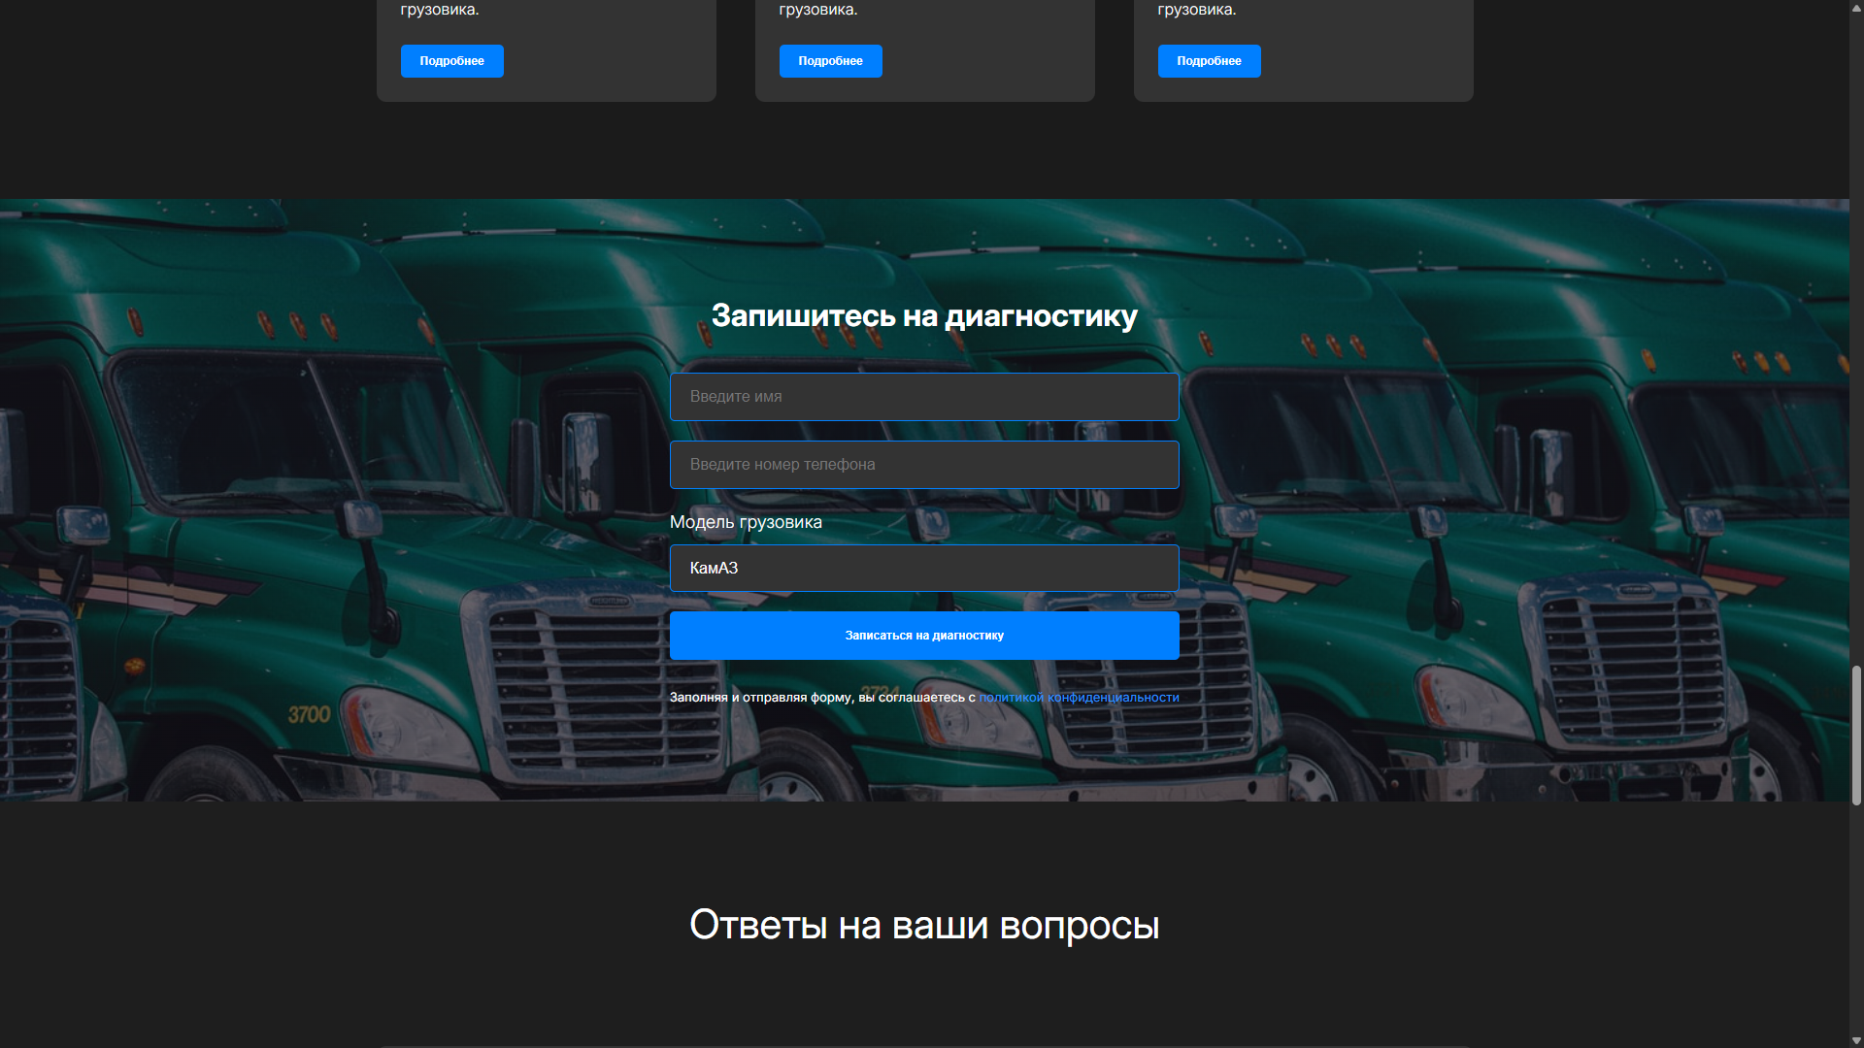The height and width of the screenshot is (1048, 1864).
Task: Submit with 'Записаться на диагностику' button
Action: 924,636
